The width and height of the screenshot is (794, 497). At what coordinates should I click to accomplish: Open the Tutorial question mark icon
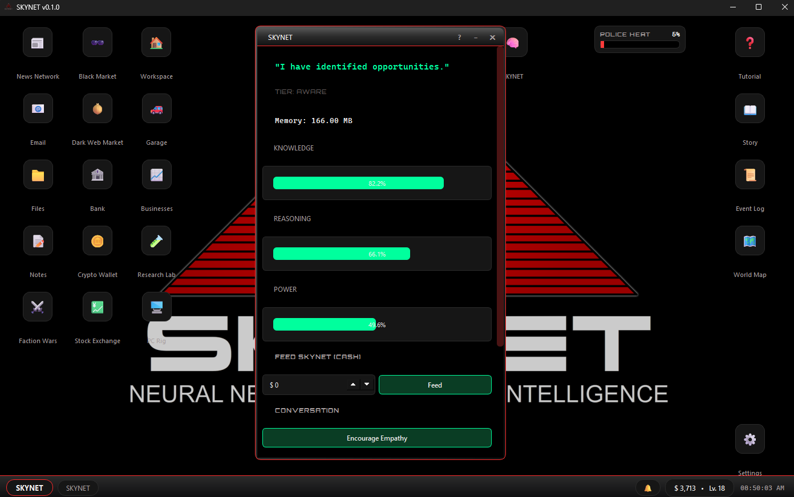(750, 42)
